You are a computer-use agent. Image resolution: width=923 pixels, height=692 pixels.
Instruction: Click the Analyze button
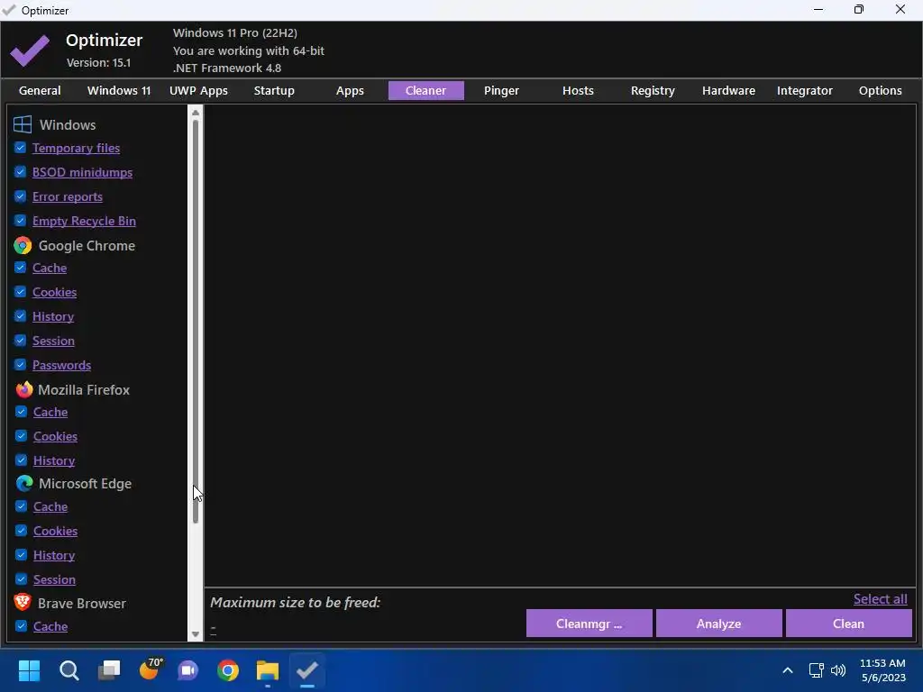click(718, 624)
